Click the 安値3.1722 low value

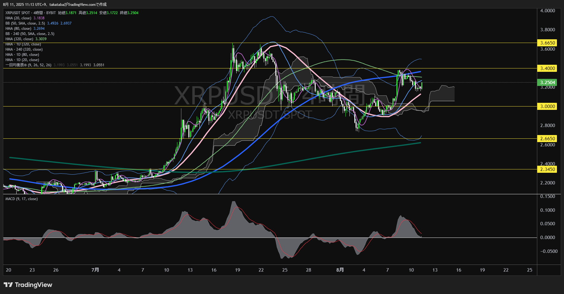point(108,13)
